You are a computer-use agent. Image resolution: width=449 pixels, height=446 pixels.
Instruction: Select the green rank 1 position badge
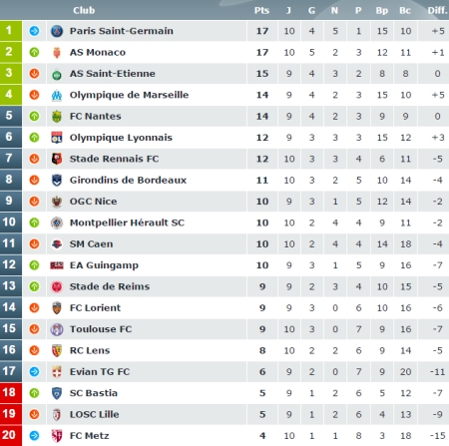tap(11, 31)
